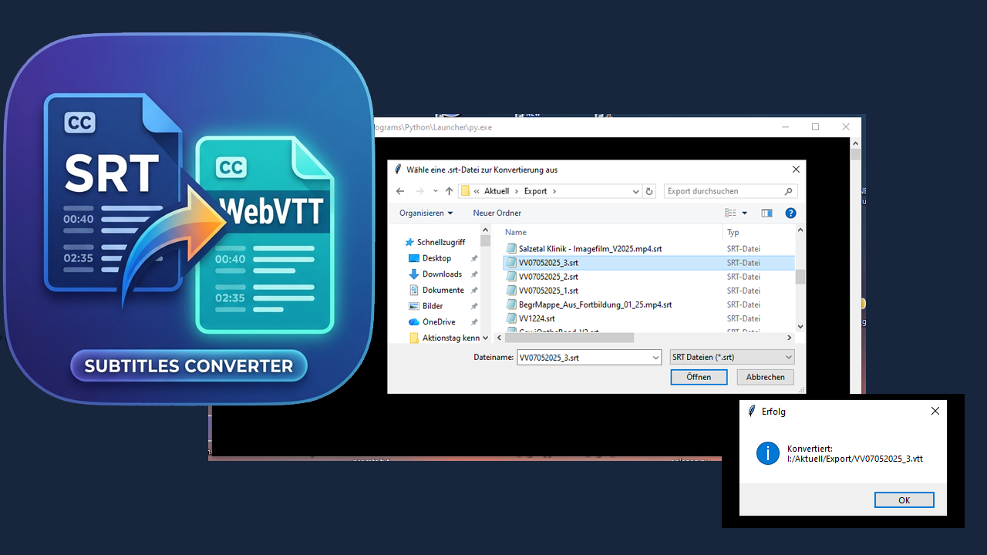Click the back navigation arrow

(x=400, y=190)
